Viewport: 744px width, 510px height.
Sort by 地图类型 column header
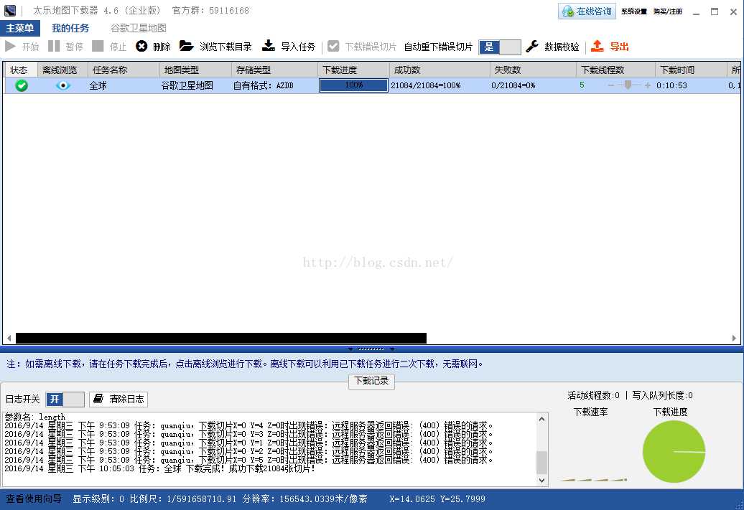(195, 70)
